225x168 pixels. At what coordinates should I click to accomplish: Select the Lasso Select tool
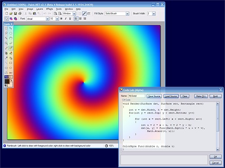coord(6,33)
